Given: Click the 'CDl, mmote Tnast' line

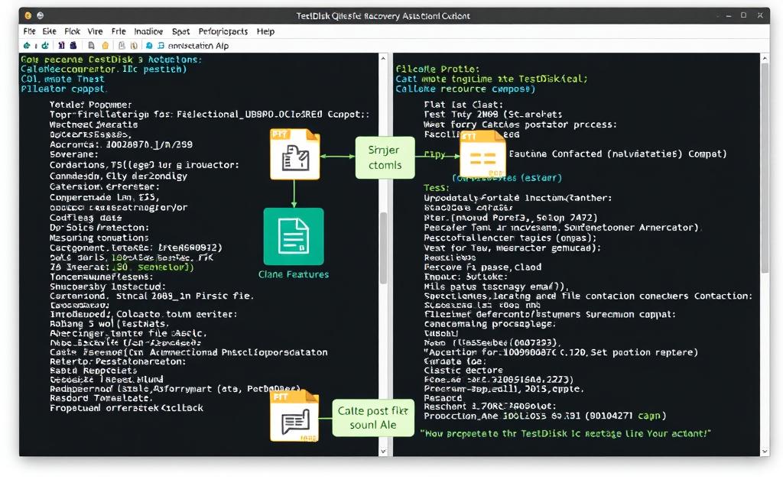Looking at the screenshot, I should tap(63, 79).
